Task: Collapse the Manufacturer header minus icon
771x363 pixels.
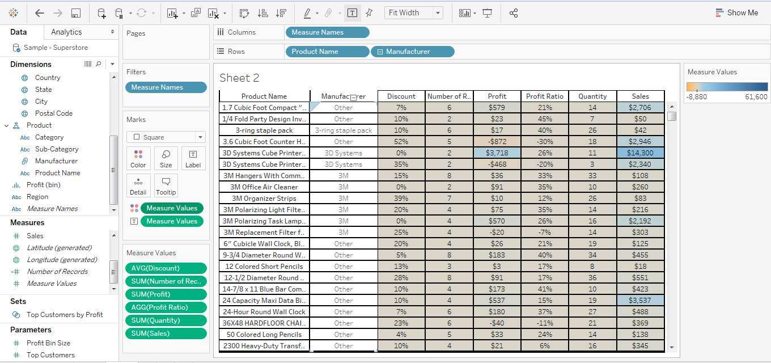Action: [354, 98]
